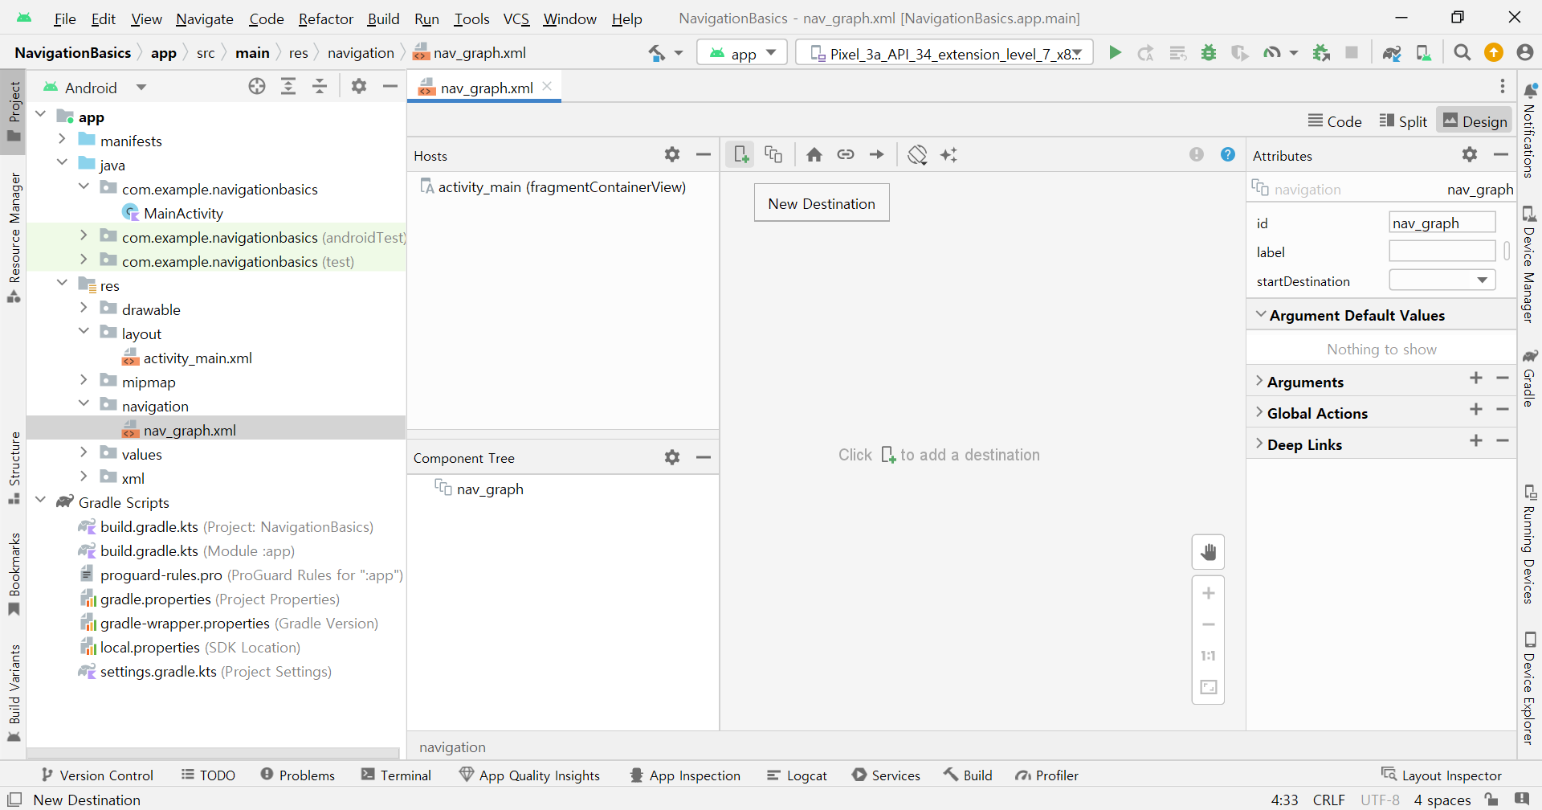Switch to Code view mode

1335,121
